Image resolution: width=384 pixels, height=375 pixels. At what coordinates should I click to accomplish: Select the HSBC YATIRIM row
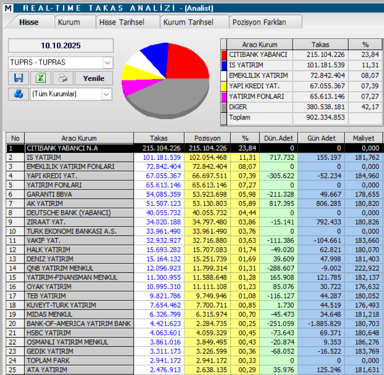click(194, 333)
